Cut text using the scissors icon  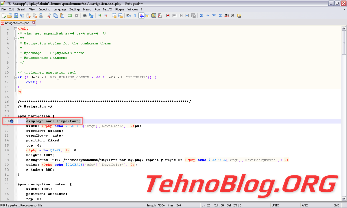[x=49, y=15]
